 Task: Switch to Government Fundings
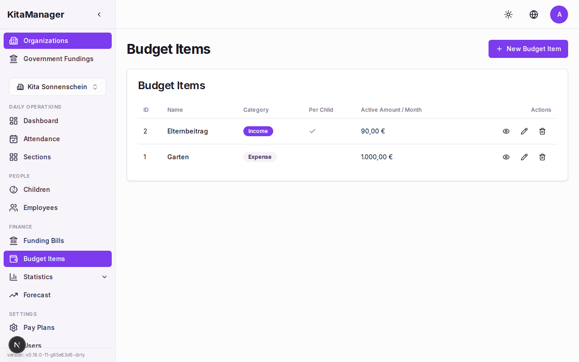[58, 59]
